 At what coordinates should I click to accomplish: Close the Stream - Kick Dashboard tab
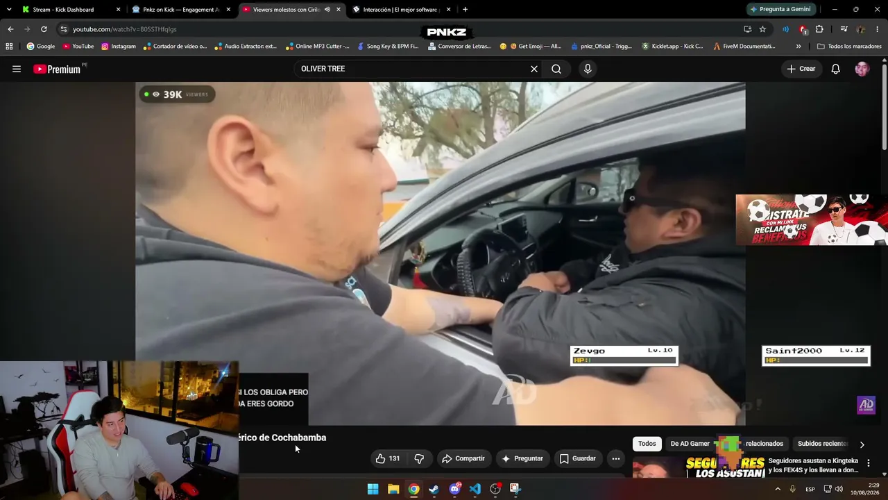tap(118, 10)
